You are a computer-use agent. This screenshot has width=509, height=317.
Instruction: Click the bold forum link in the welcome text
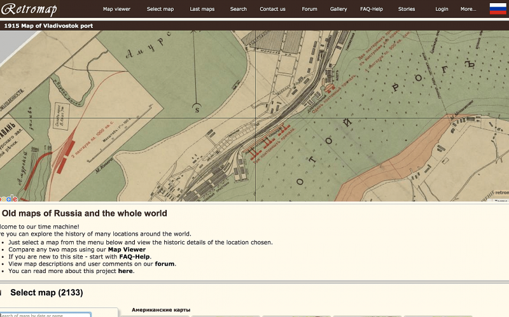165,264
